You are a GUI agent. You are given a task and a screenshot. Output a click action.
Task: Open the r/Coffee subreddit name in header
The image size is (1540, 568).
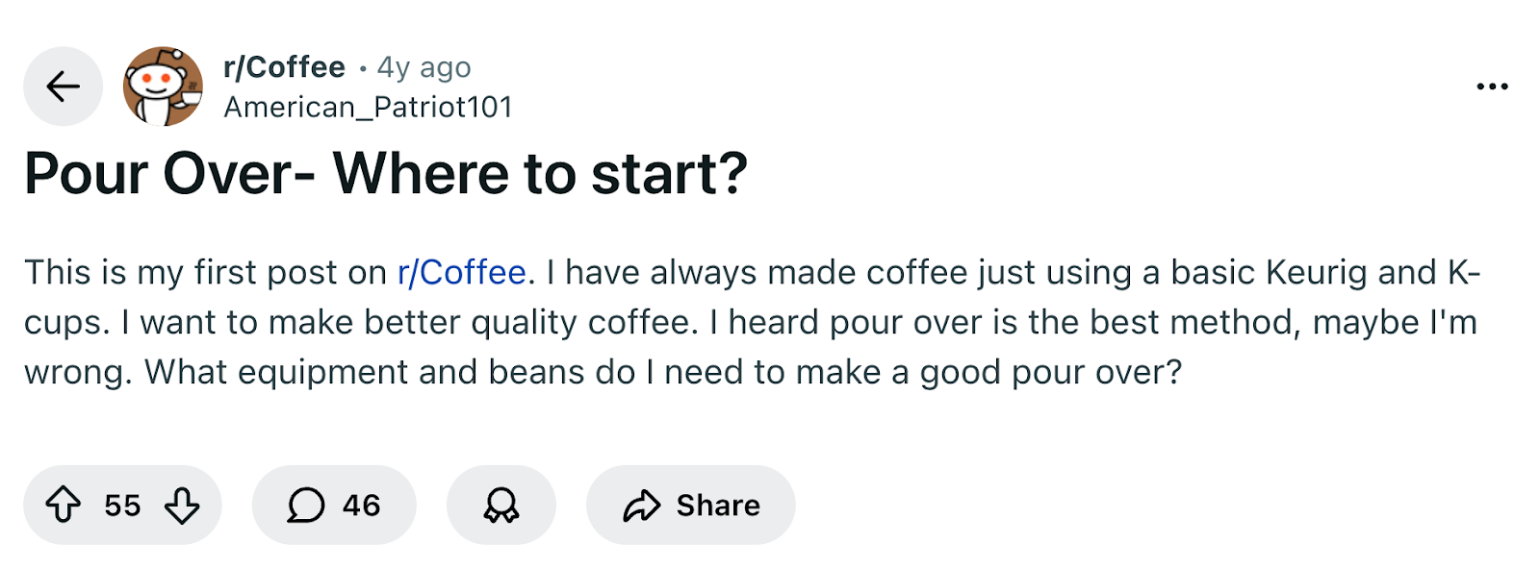(x=284, y=67)
